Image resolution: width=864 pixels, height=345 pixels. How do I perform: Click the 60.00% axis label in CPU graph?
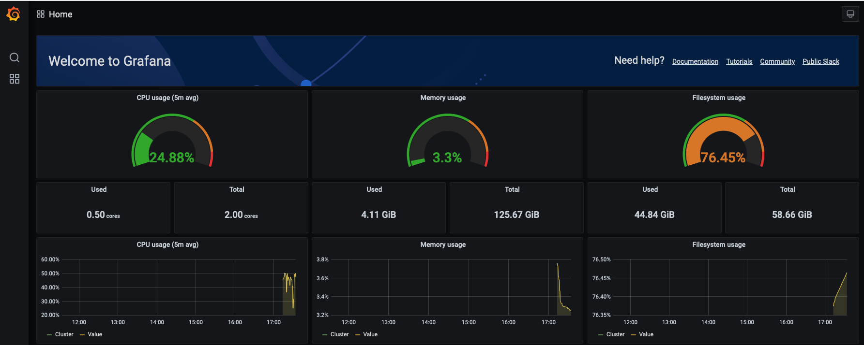click(x=50, y=259)
